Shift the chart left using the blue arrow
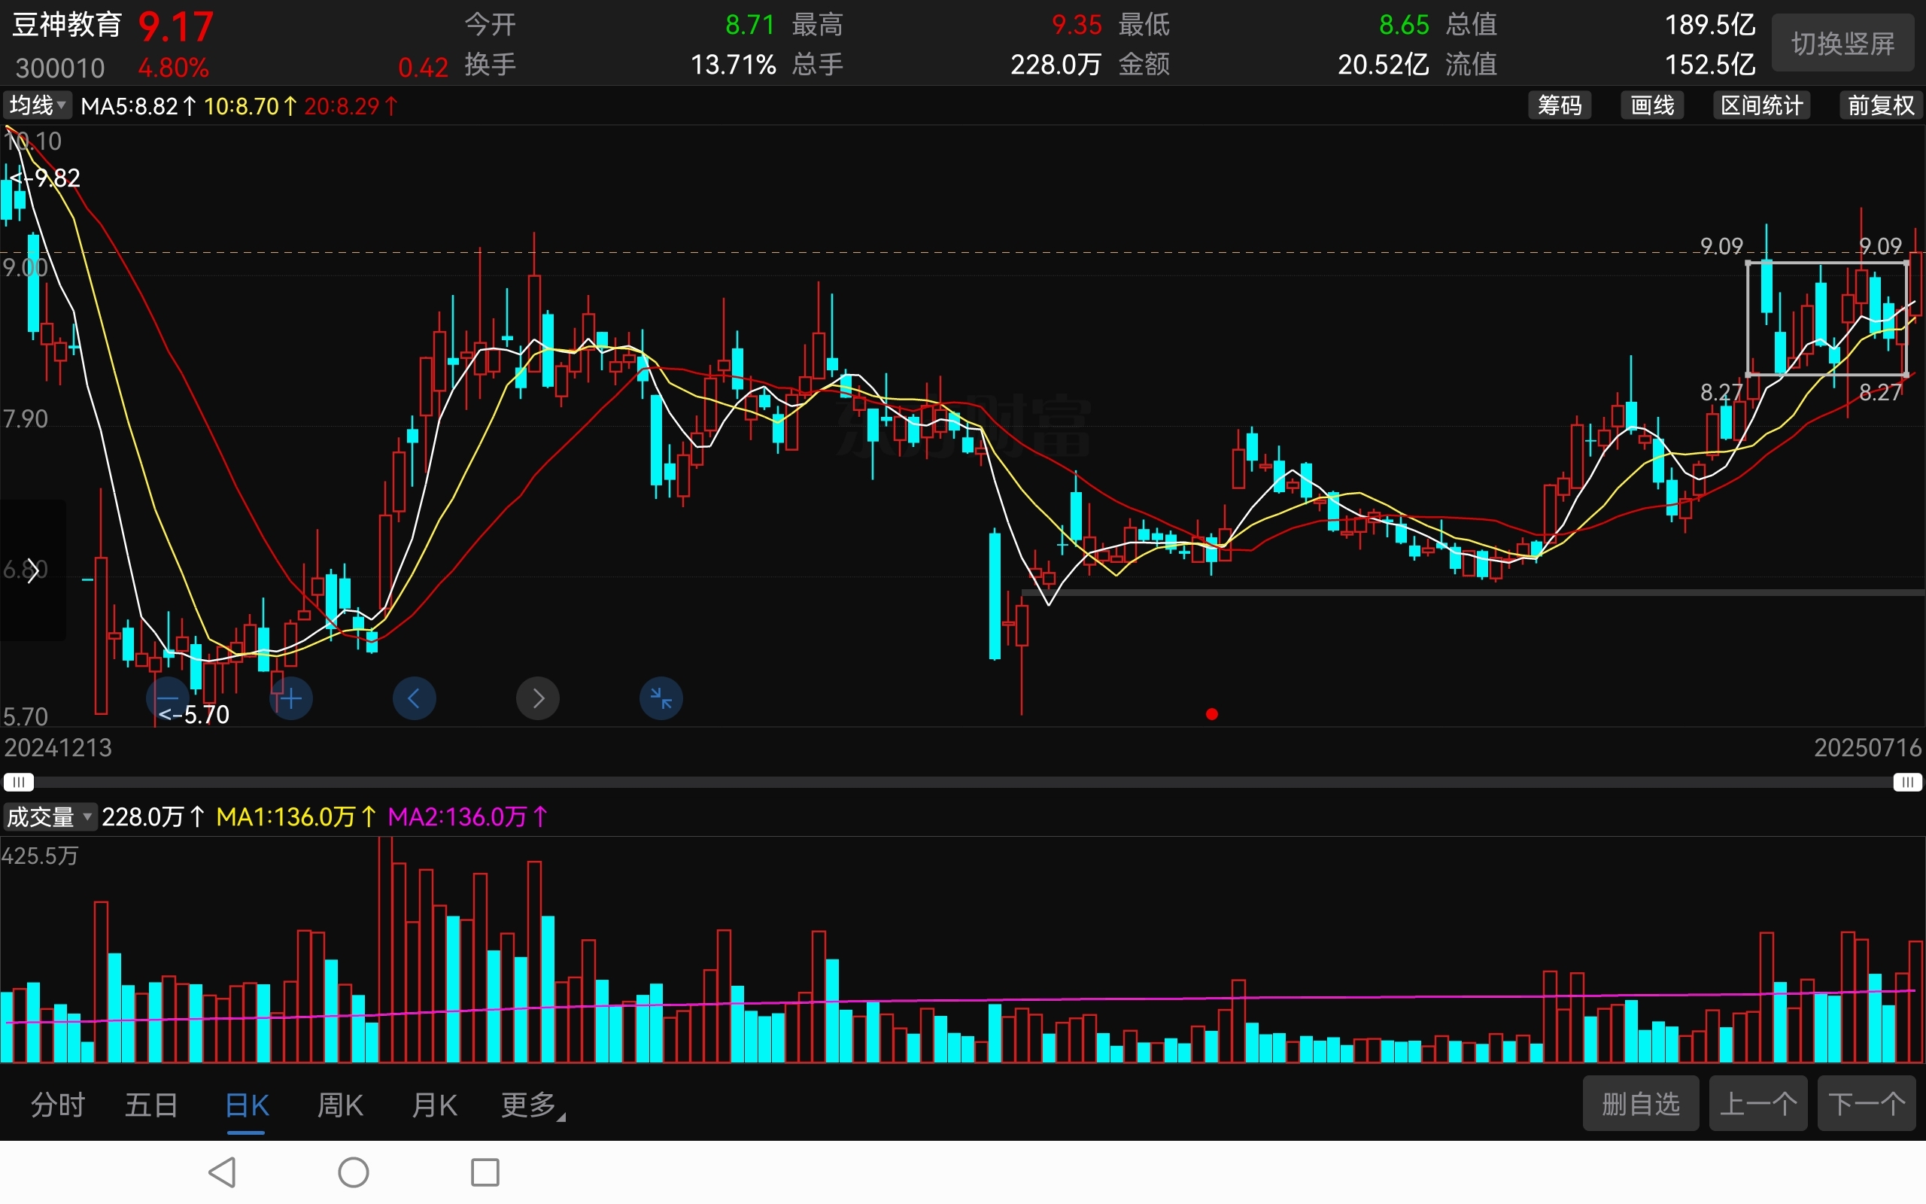 pos(414,698)
